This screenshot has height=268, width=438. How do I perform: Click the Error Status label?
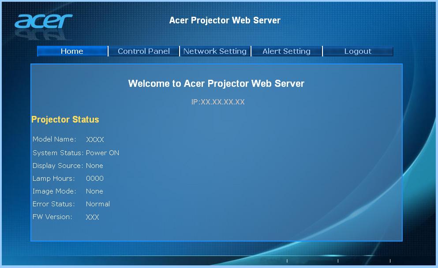[x=54, y=204]
